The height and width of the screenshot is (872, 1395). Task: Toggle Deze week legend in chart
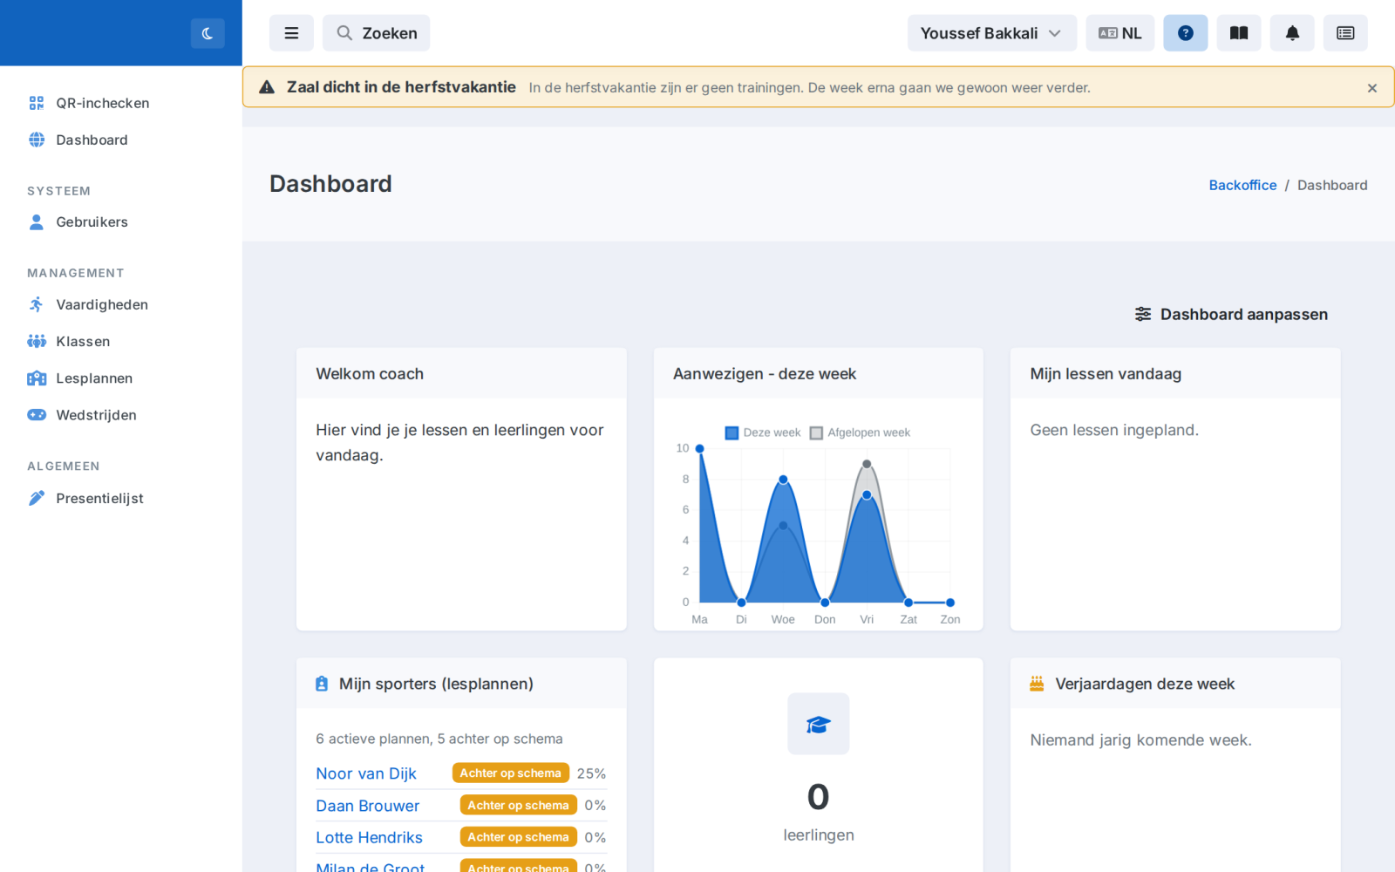[x=763, y=433]
